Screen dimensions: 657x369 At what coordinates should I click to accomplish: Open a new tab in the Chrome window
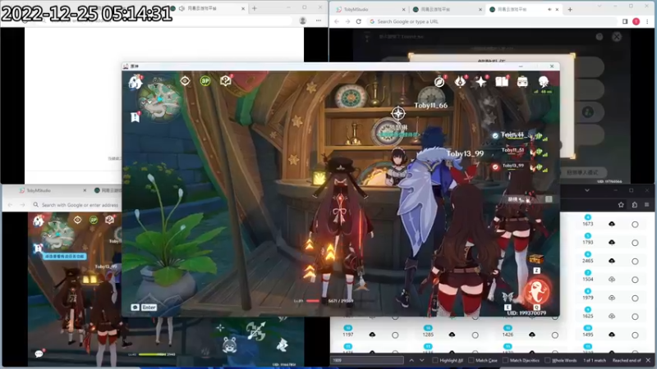click(570, 9)
